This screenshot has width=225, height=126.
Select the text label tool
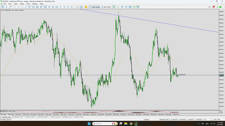pos(15,7)
